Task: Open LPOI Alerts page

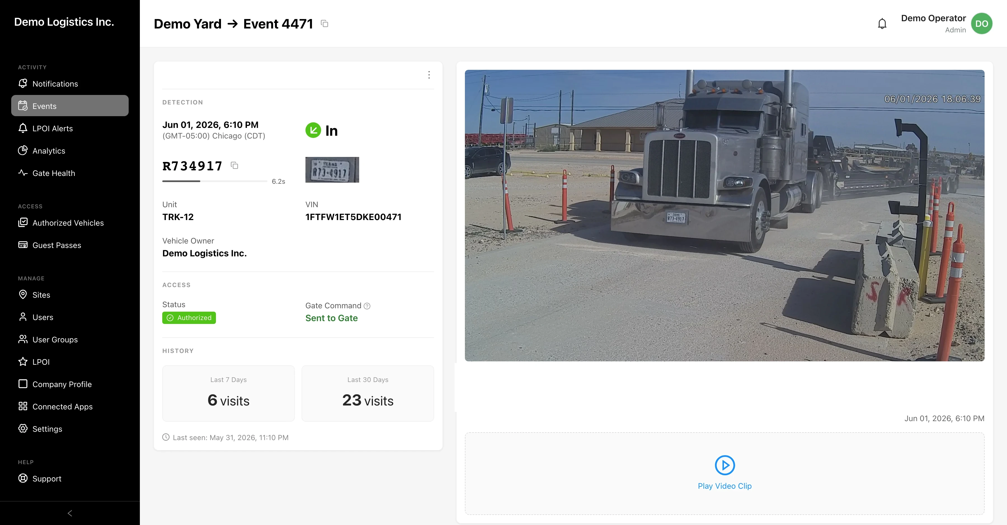Action: coord(70,128)
